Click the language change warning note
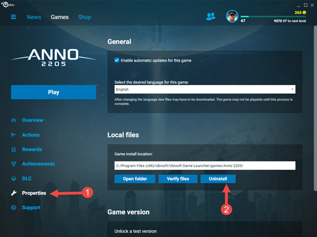 203,101
